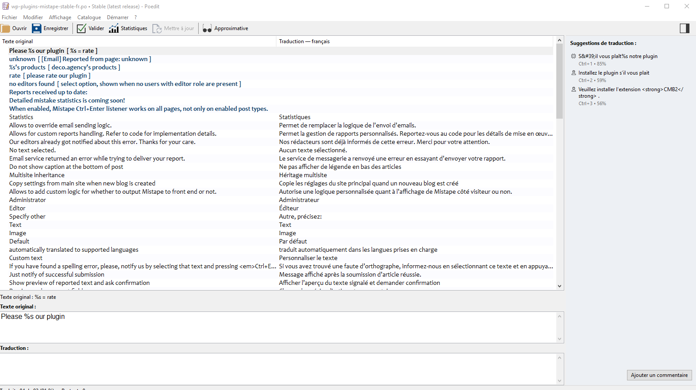Select row 'Show preview of reported text'

click(277, 283)
